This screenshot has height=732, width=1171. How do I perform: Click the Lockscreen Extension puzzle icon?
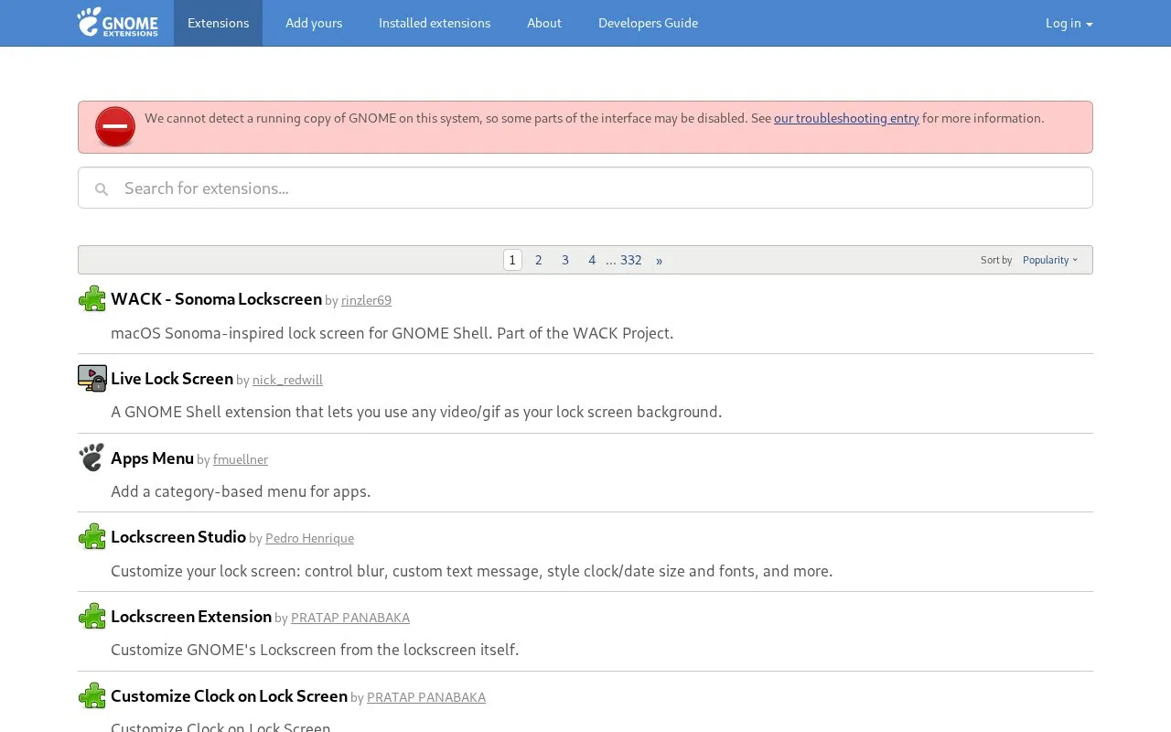click(x=92, y=616)
